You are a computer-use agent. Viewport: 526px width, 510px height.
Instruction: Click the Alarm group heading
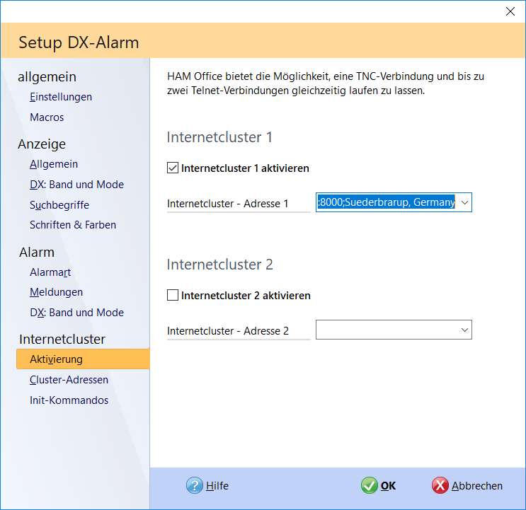(x=37, y=252)
